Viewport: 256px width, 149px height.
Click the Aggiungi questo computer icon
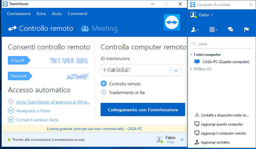pyautogui.click(x=197, y=124)
